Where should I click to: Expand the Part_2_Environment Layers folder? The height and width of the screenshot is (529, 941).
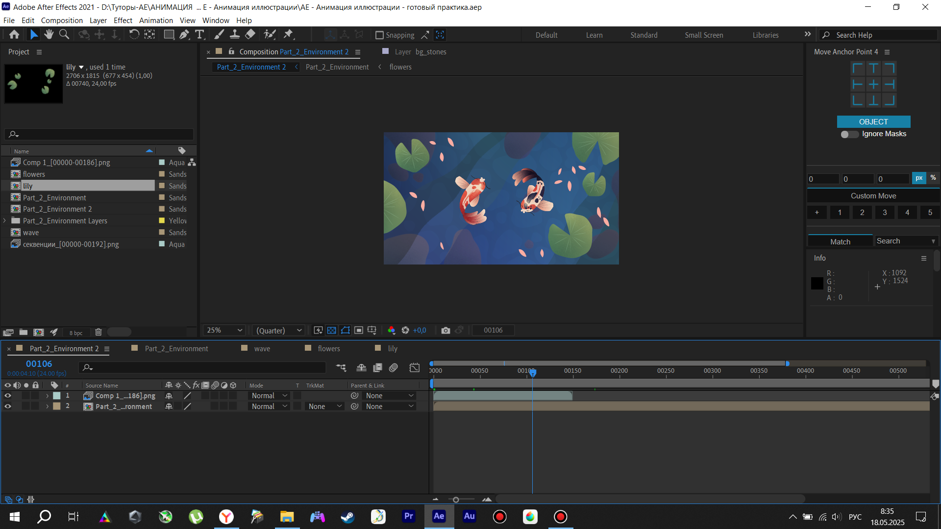click(5, 221)
